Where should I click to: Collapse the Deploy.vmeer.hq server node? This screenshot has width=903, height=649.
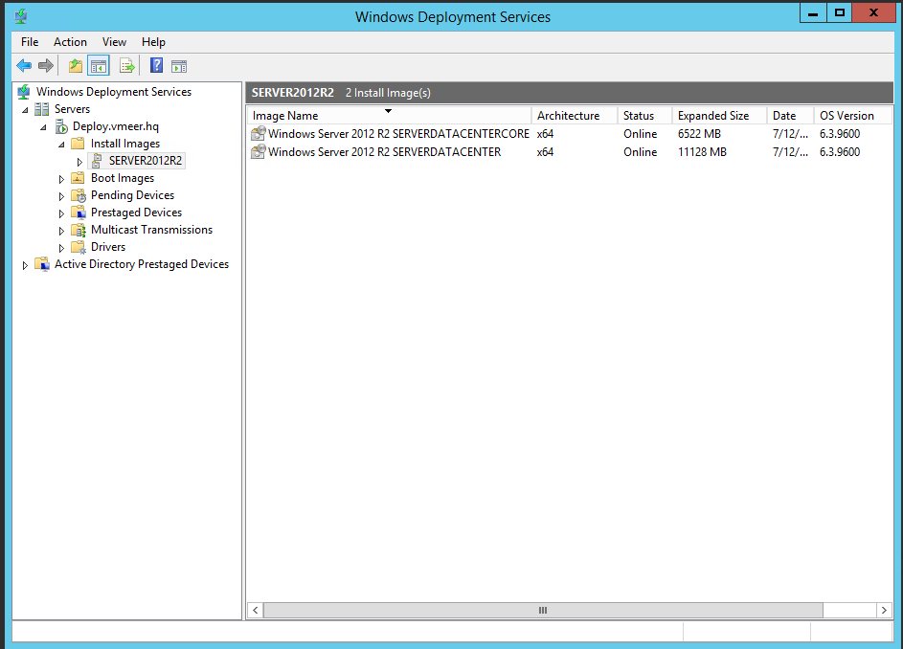(x=42, y=125)
